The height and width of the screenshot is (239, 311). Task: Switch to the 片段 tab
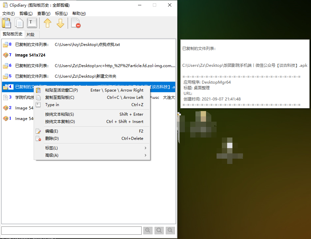[x=30, y=34]
